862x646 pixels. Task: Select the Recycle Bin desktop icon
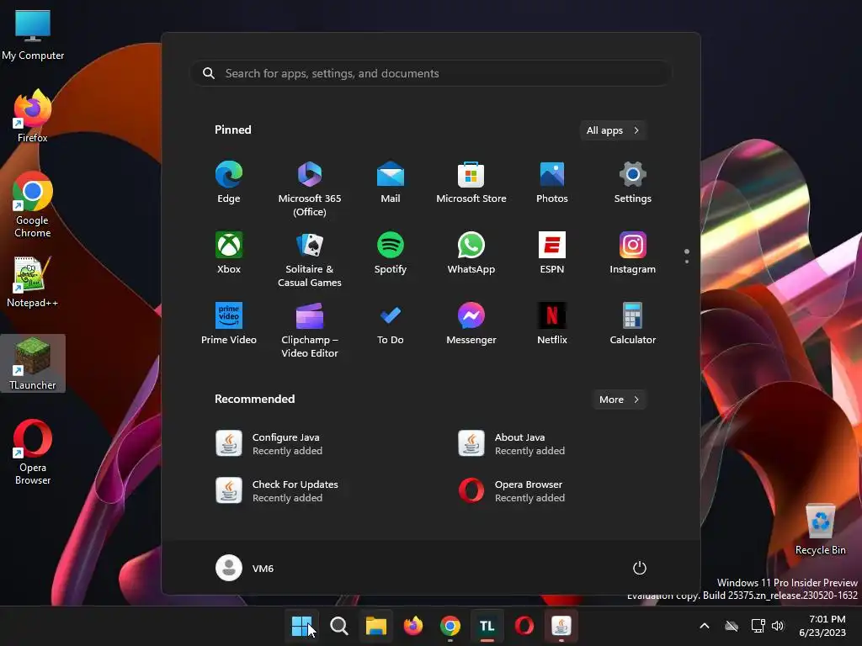[820, 530]
